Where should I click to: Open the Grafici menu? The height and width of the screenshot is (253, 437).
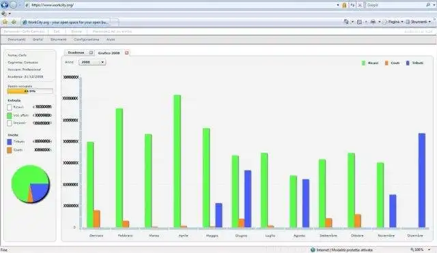click(38, 40)
